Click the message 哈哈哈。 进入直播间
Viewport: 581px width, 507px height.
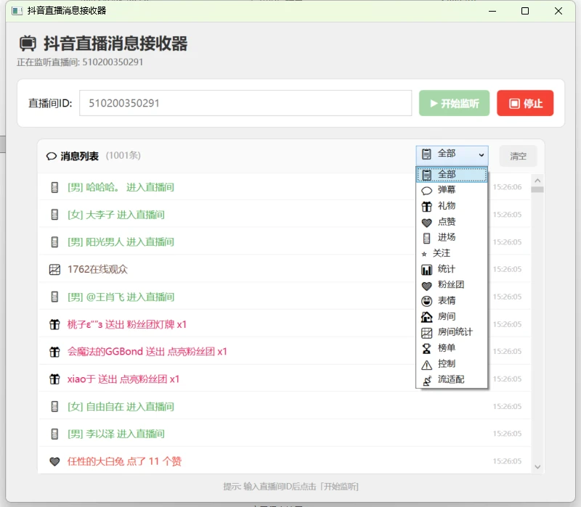click(x=121, y=187)
